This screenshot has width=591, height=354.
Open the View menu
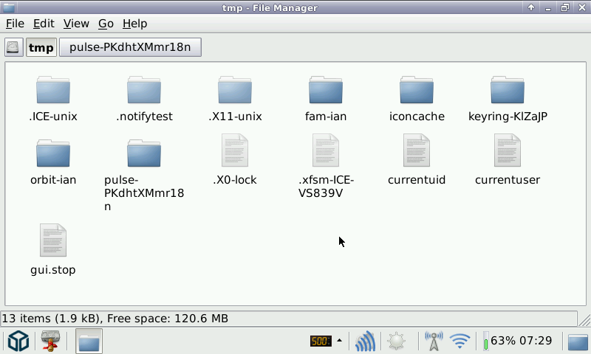tap(76, 24)
